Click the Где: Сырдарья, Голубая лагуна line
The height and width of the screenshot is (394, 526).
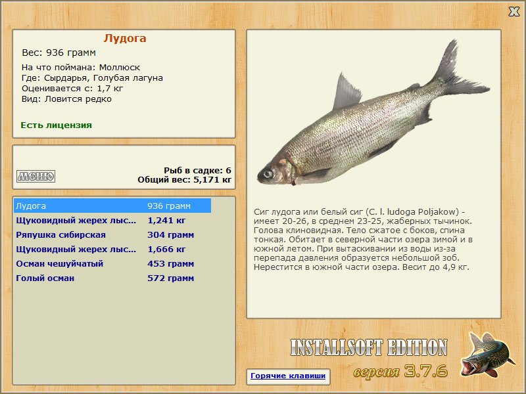point(92,78)
